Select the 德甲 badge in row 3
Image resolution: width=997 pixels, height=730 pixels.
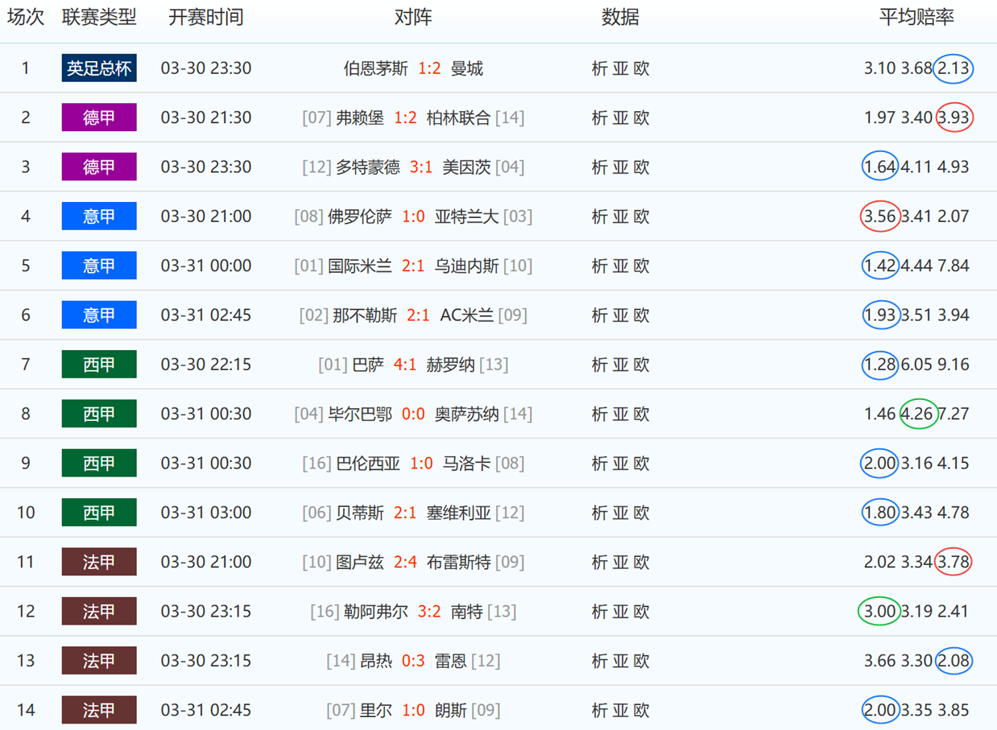point(99,167)
